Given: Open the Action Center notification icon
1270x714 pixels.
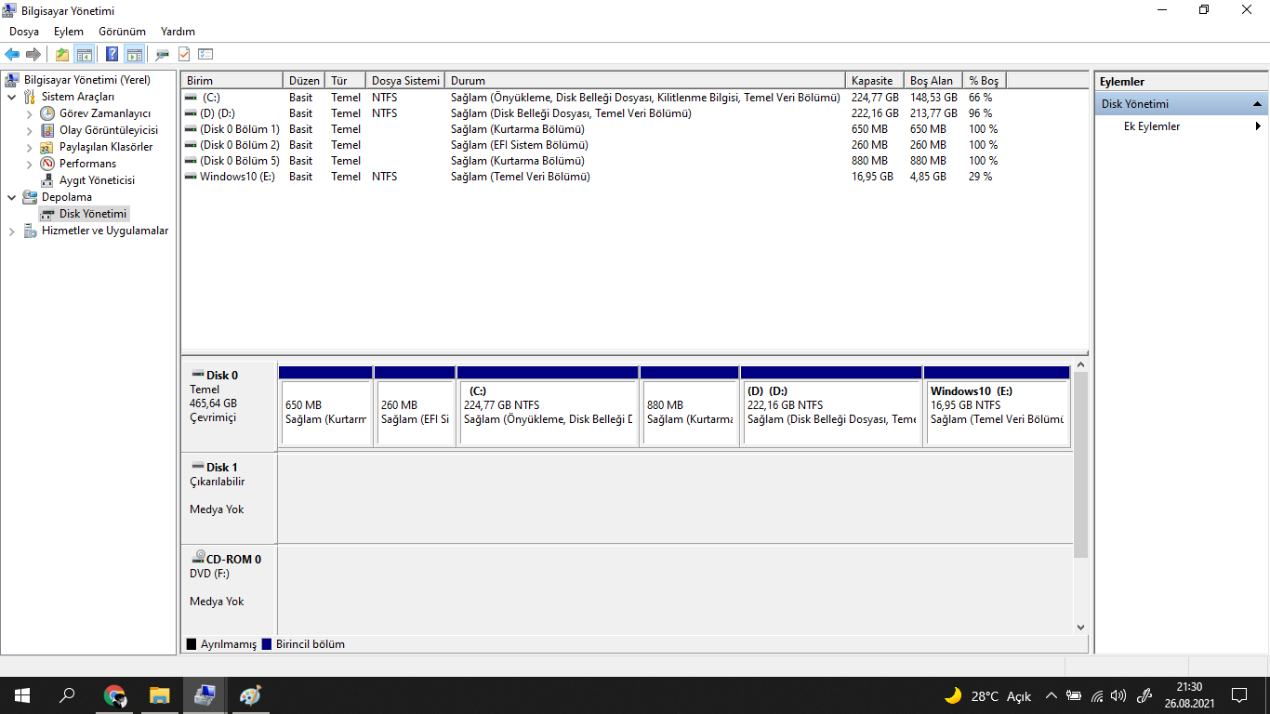Looking at the screenshot, I should 1239,695.
